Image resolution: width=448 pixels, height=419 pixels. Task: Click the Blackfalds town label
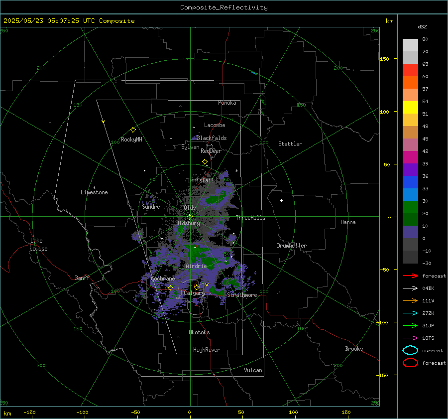(x=212, y=138)
